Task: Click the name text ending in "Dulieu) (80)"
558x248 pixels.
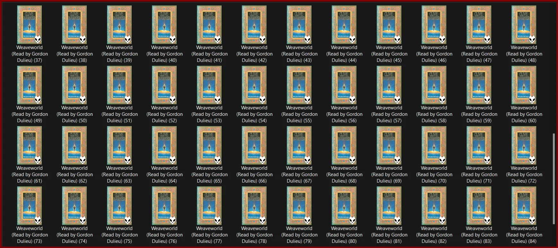Action: (344, 235)
